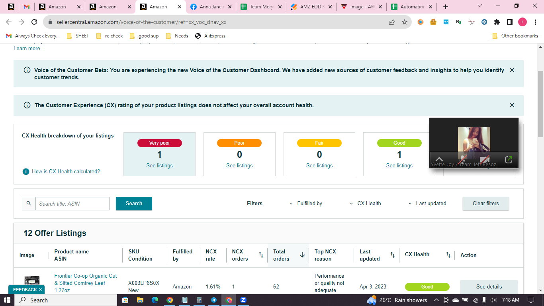Click the Search title, ASIN field
Viewport: 544px width, 306px height.
72,204
